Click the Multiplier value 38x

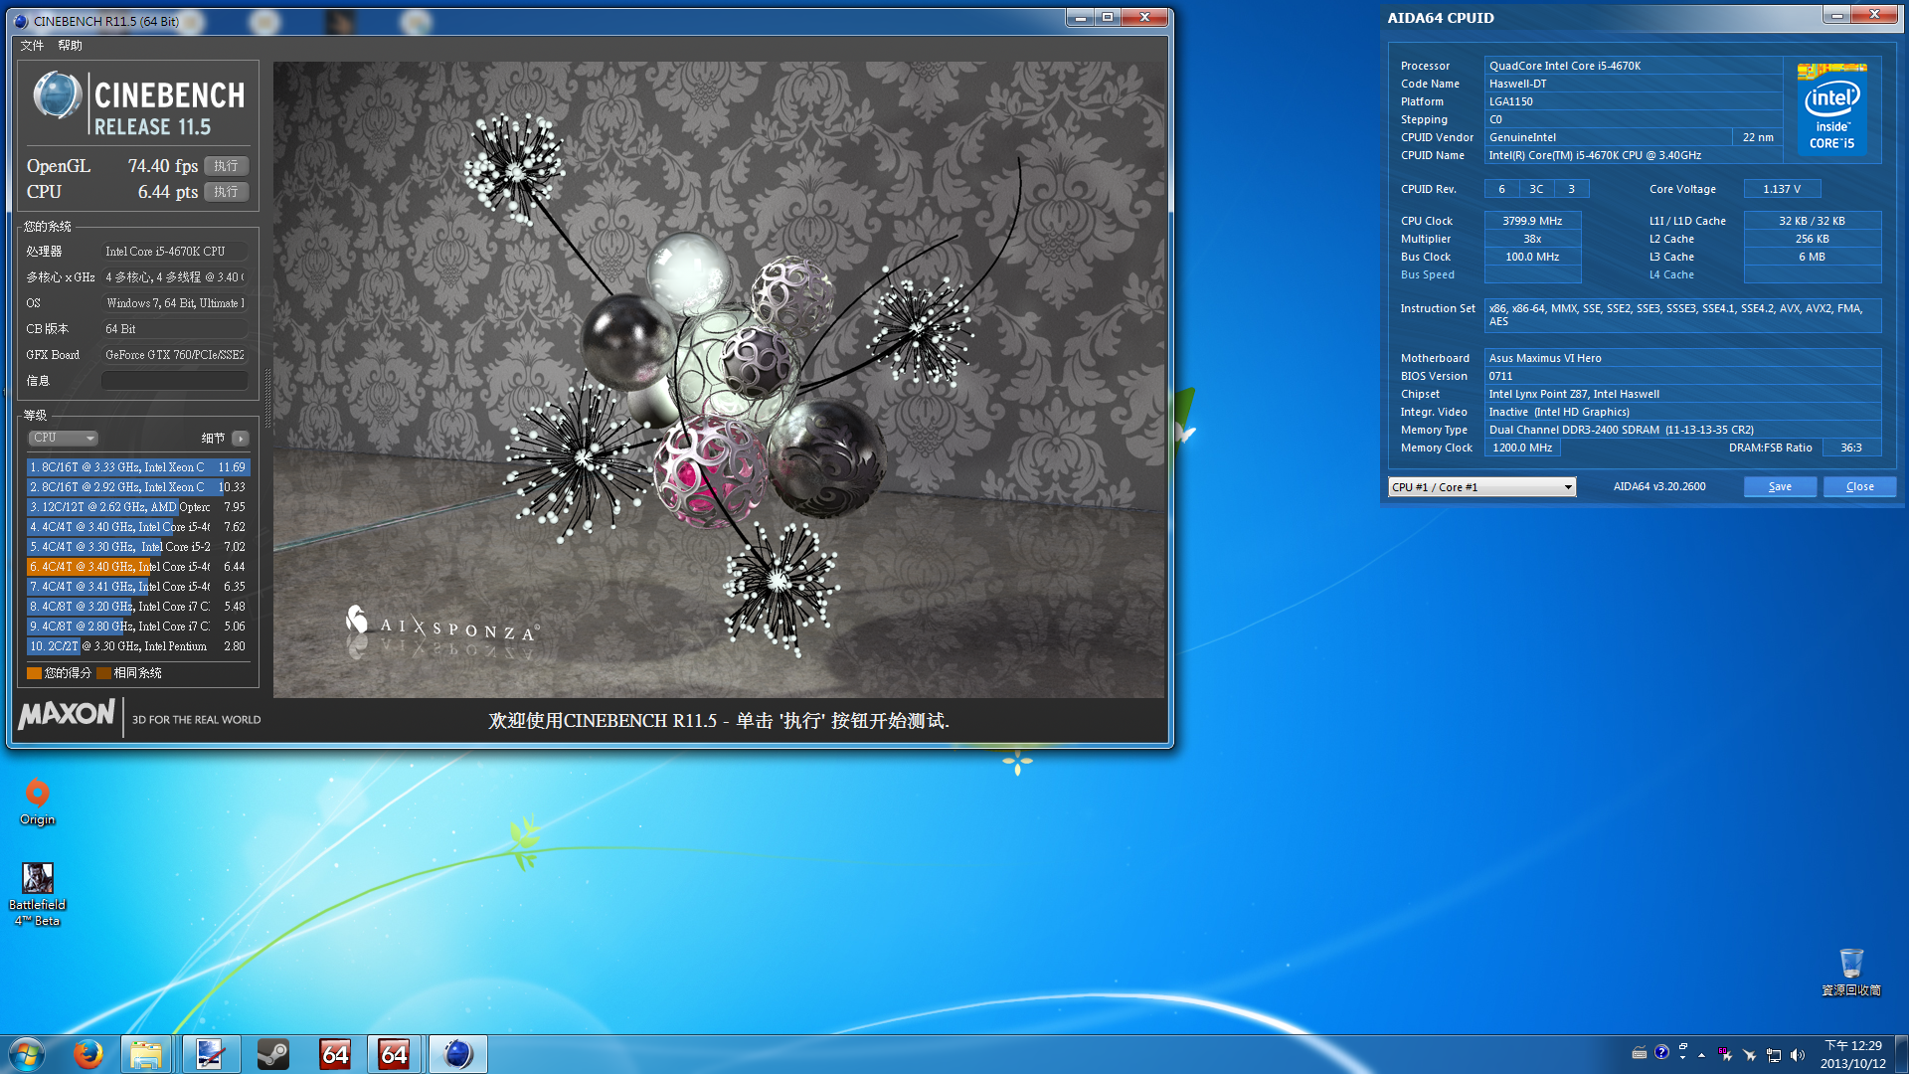1532,239
